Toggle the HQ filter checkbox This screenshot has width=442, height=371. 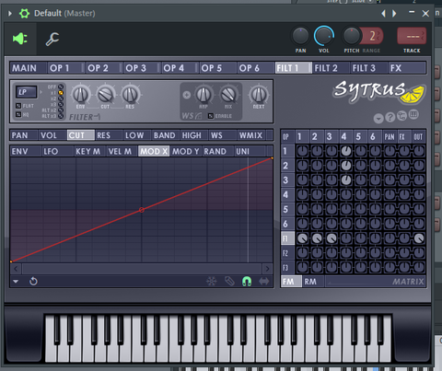point(18,114)
